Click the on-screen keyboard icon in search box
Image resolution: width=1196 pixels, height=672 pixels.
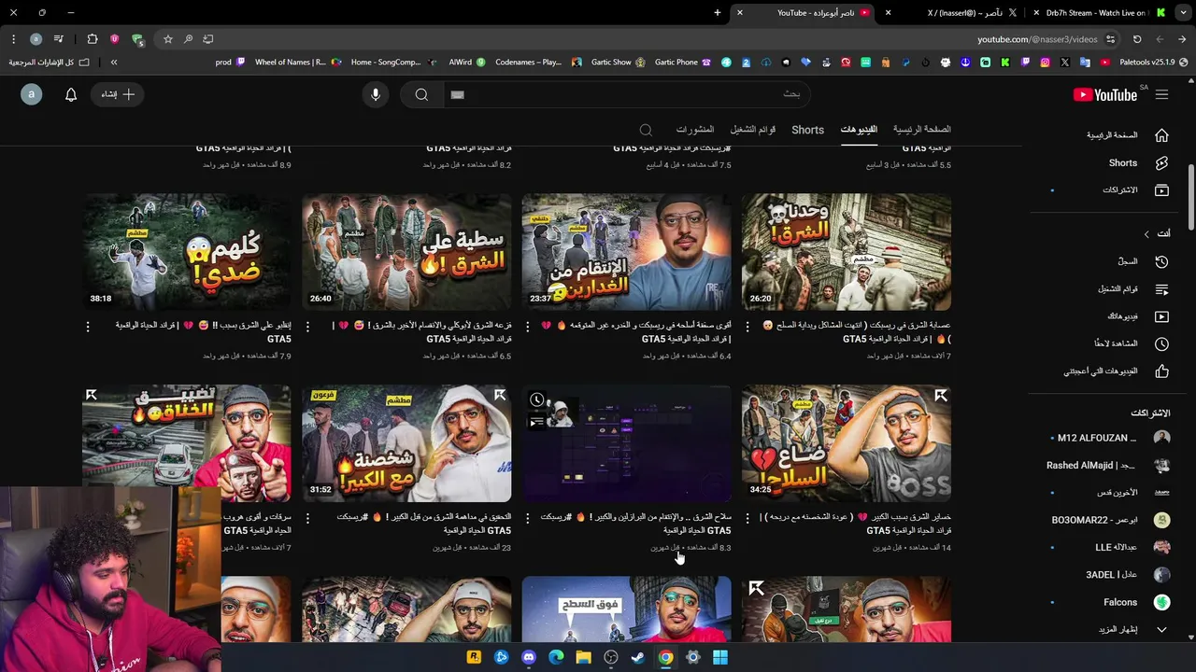tap(457, 94)
